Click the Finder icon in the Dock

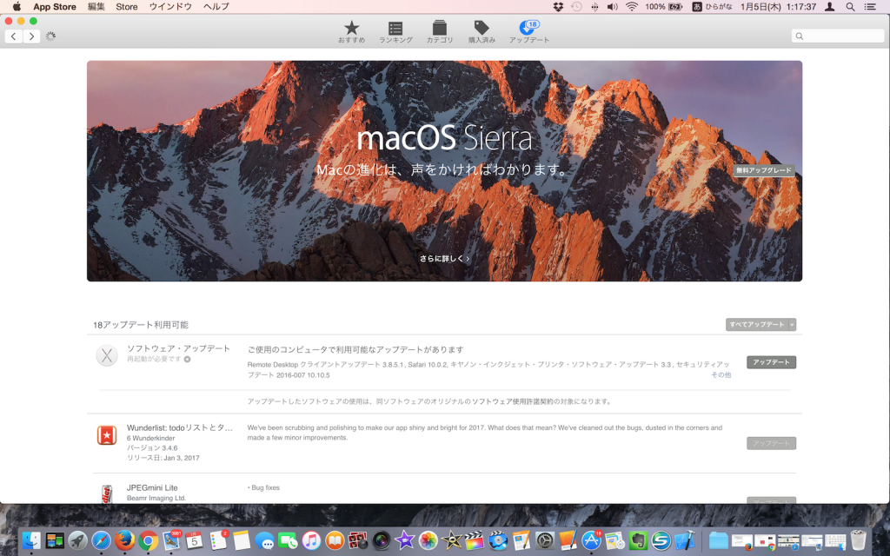[32, 540]
